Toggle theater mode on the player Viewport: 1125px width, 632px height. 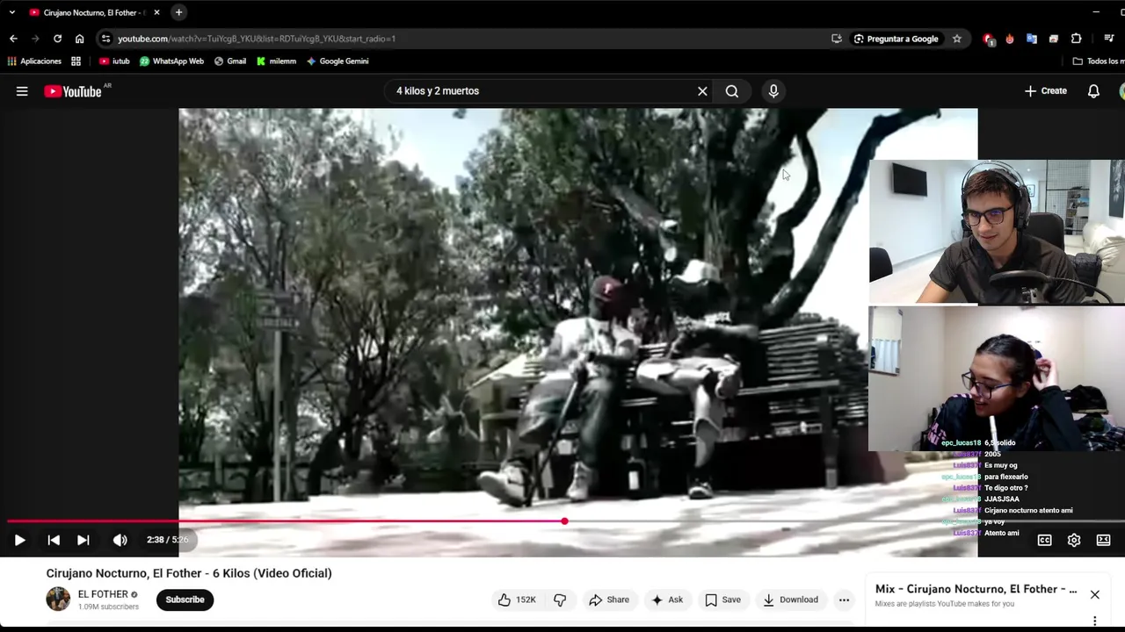coord(1103,541)
